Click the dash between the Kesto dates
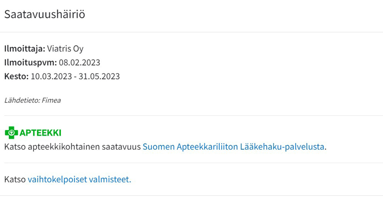 pyautogui.click(x=75, y=77)
